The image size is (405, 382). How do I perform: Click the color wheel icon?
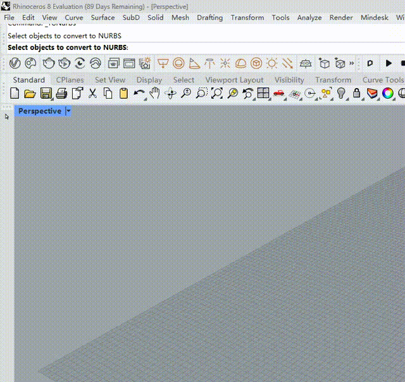[387, 94]
